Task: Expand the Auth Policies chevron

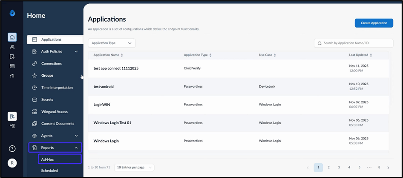Action: coord(76,51)
